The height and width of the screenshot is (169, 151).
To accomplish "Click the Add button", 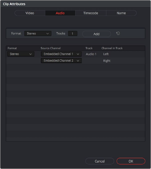I will pos(96,34).
